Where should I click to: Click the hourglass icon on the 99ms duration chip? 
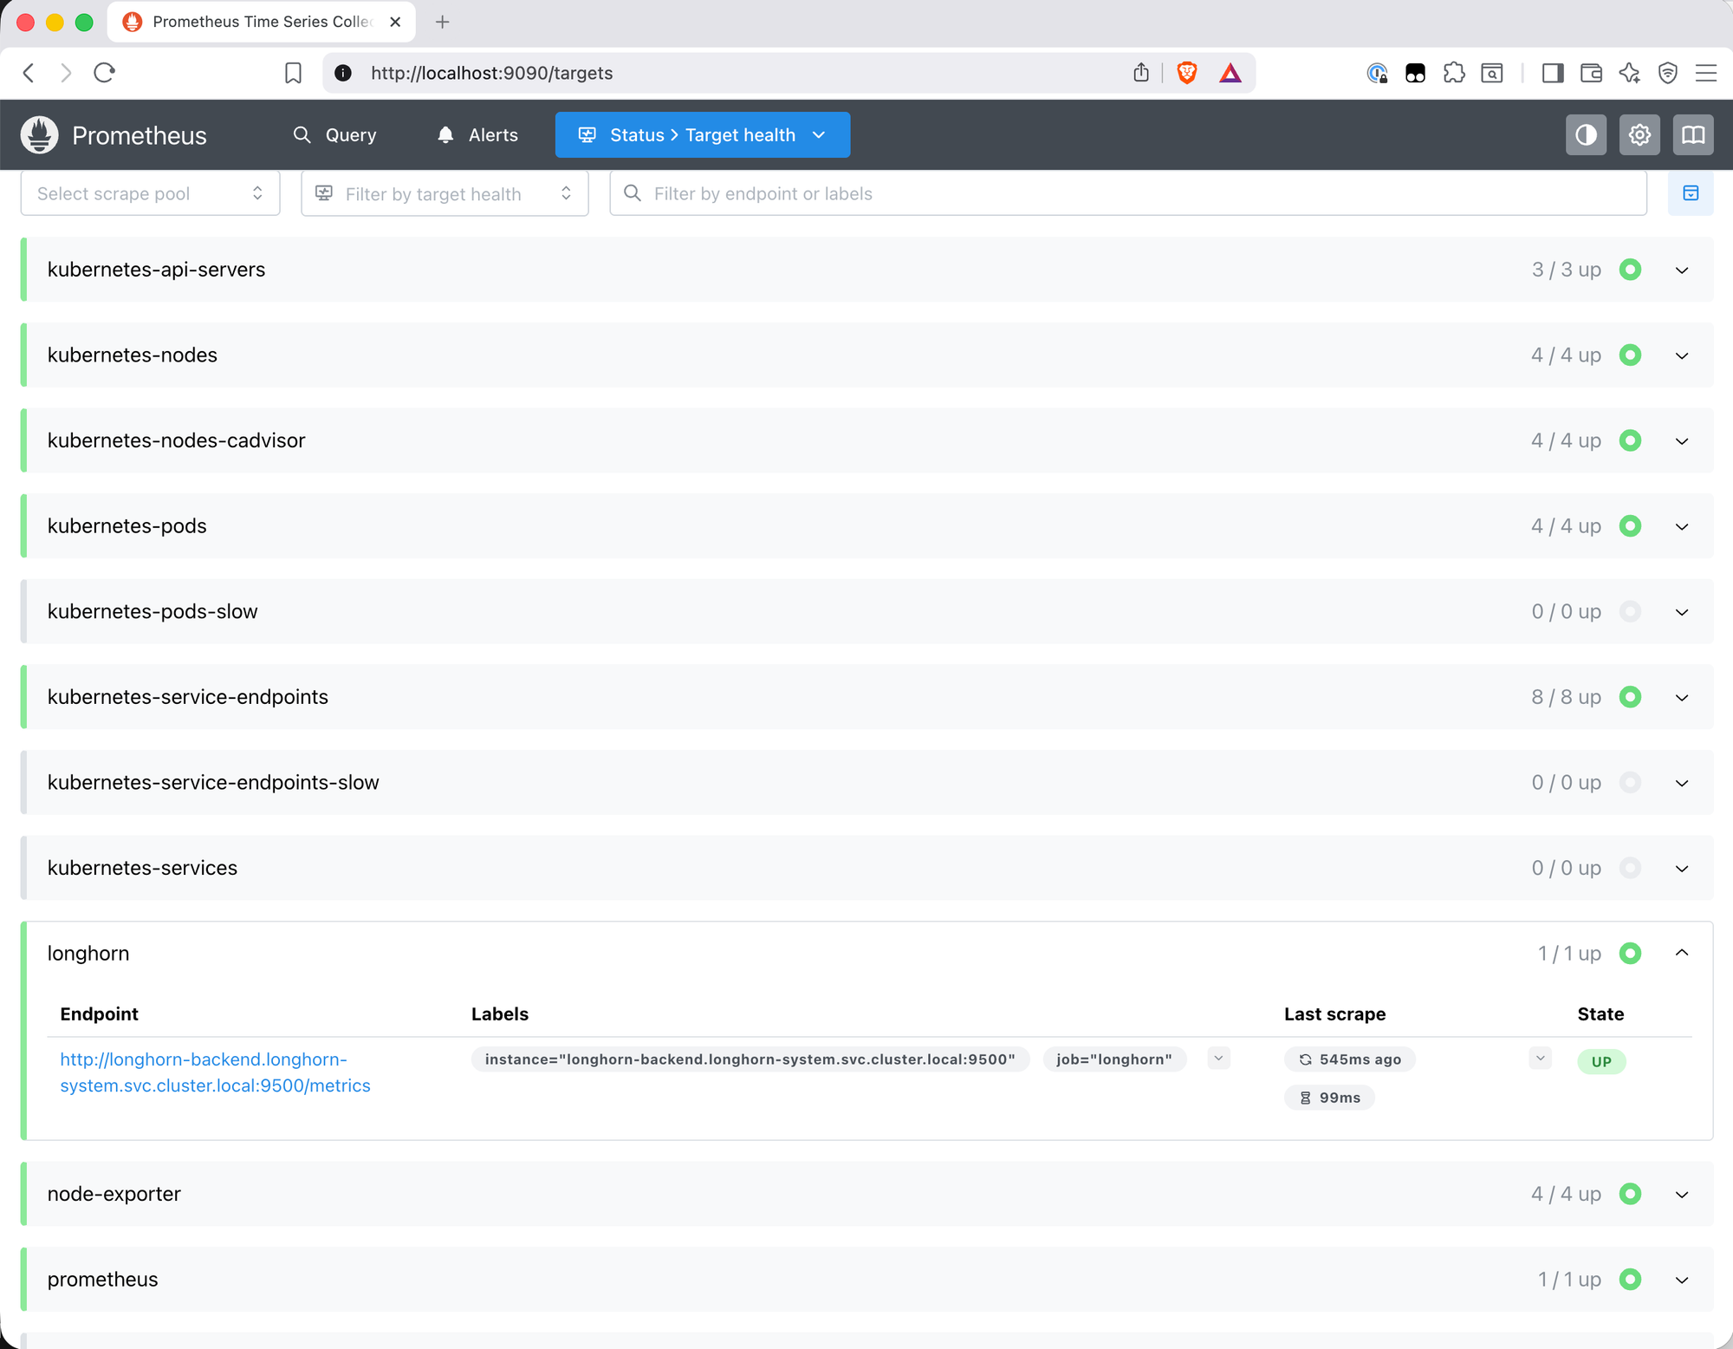click(x=1306, y=1097)
